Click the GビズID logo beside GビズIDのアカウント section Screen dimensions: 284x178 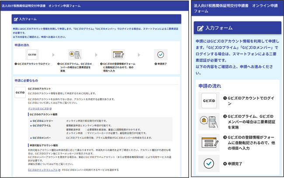coord(20,92)
